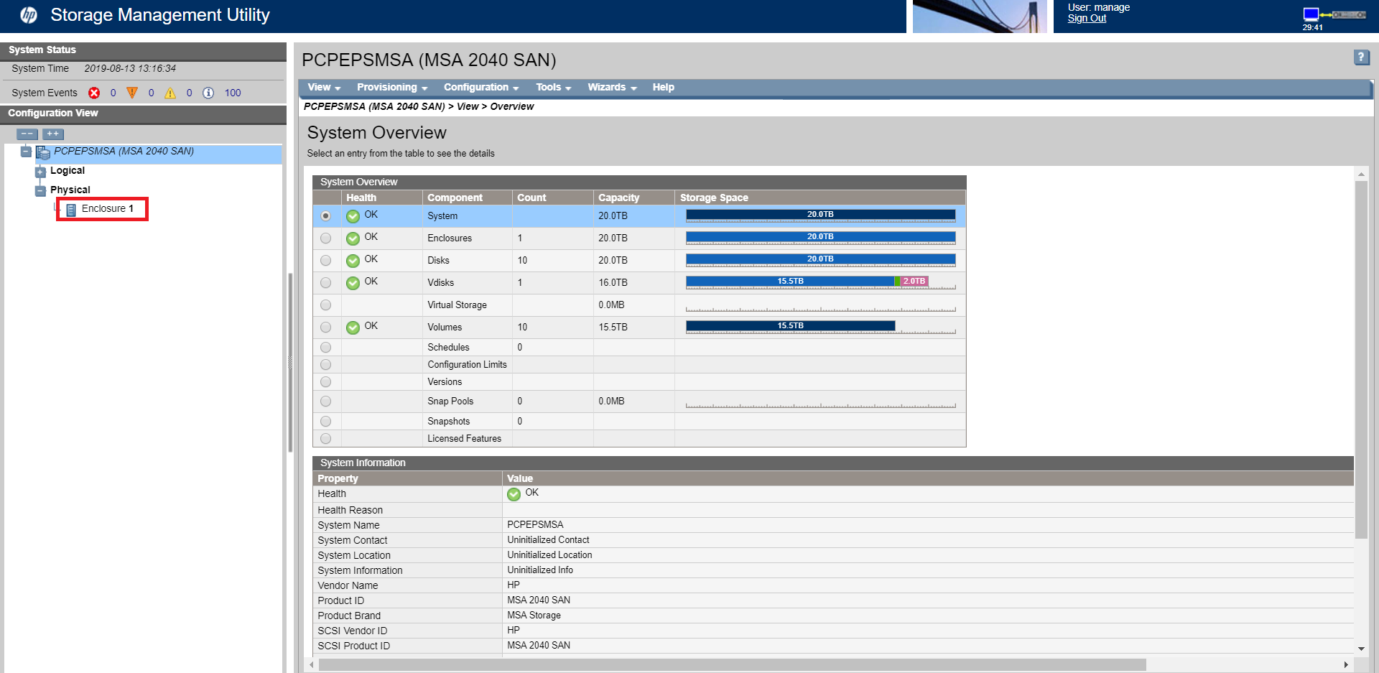Click the Enclosures row OK health icon
Viewport: 1379px width, 673px height.
click(x=353, y=238)
